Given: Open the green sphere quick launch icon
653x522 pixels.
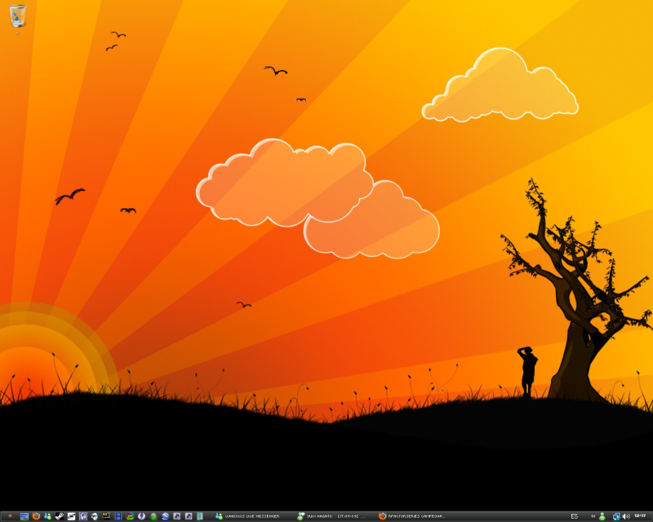Looking at the screenshot, I should pyautogui.click(x=153, y=516).
